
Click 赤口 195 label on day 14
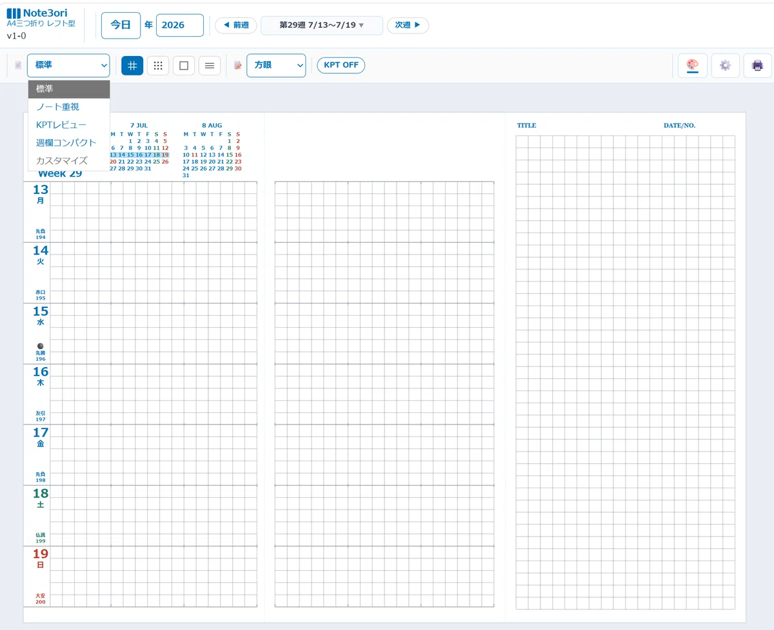pos(41,295)
